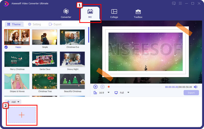Viewport: 204px width, 129px height.
Task: Pick the Stripes & Waves theme
Action: point(17,81)
